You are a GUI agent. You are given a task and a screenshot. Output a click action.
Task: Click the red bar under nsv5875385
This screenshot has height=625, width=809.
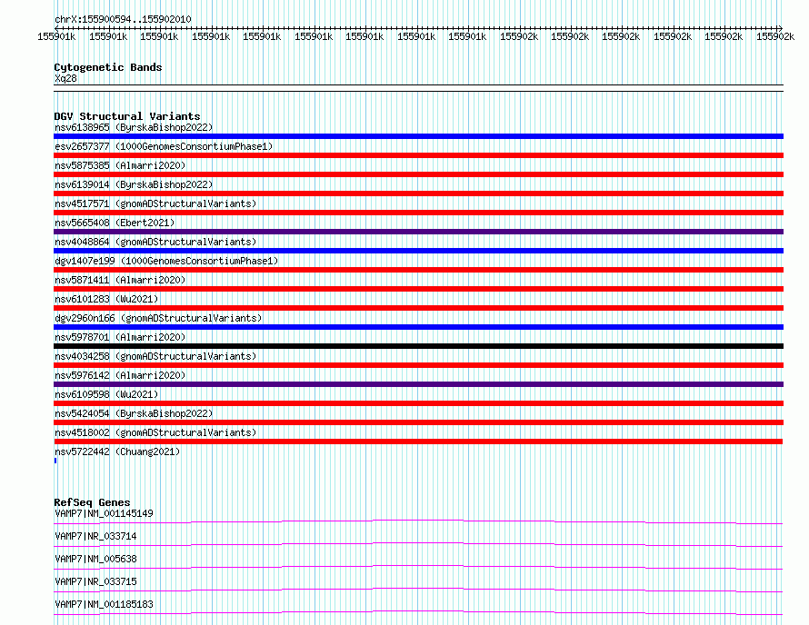click(418, 174)
